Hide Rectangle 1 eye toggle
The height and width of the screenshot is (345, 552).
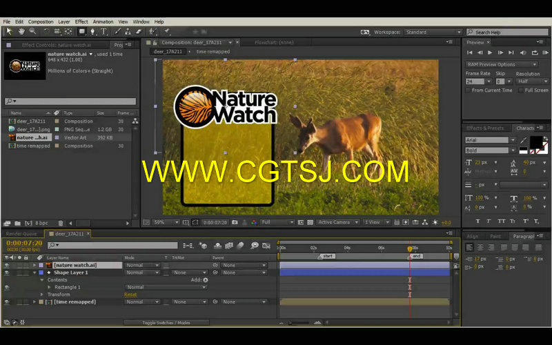7,287
